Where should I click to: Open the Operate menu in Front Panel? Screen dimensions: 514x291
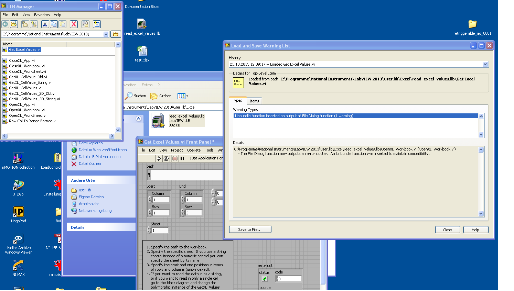(x=194, y=150)
